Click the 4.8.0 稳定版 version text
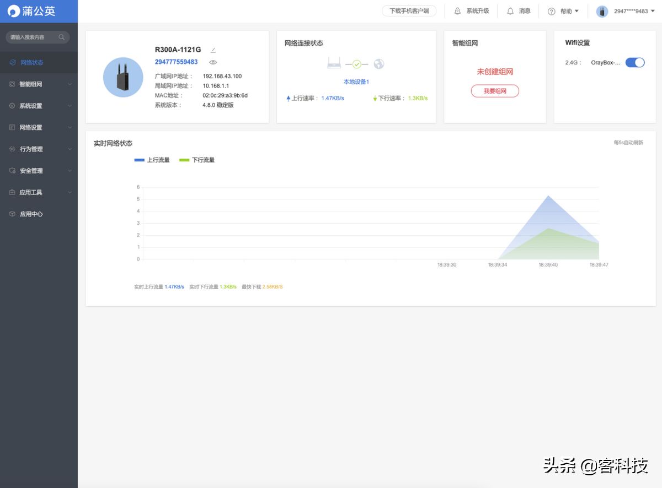 (x=218, y=105)
